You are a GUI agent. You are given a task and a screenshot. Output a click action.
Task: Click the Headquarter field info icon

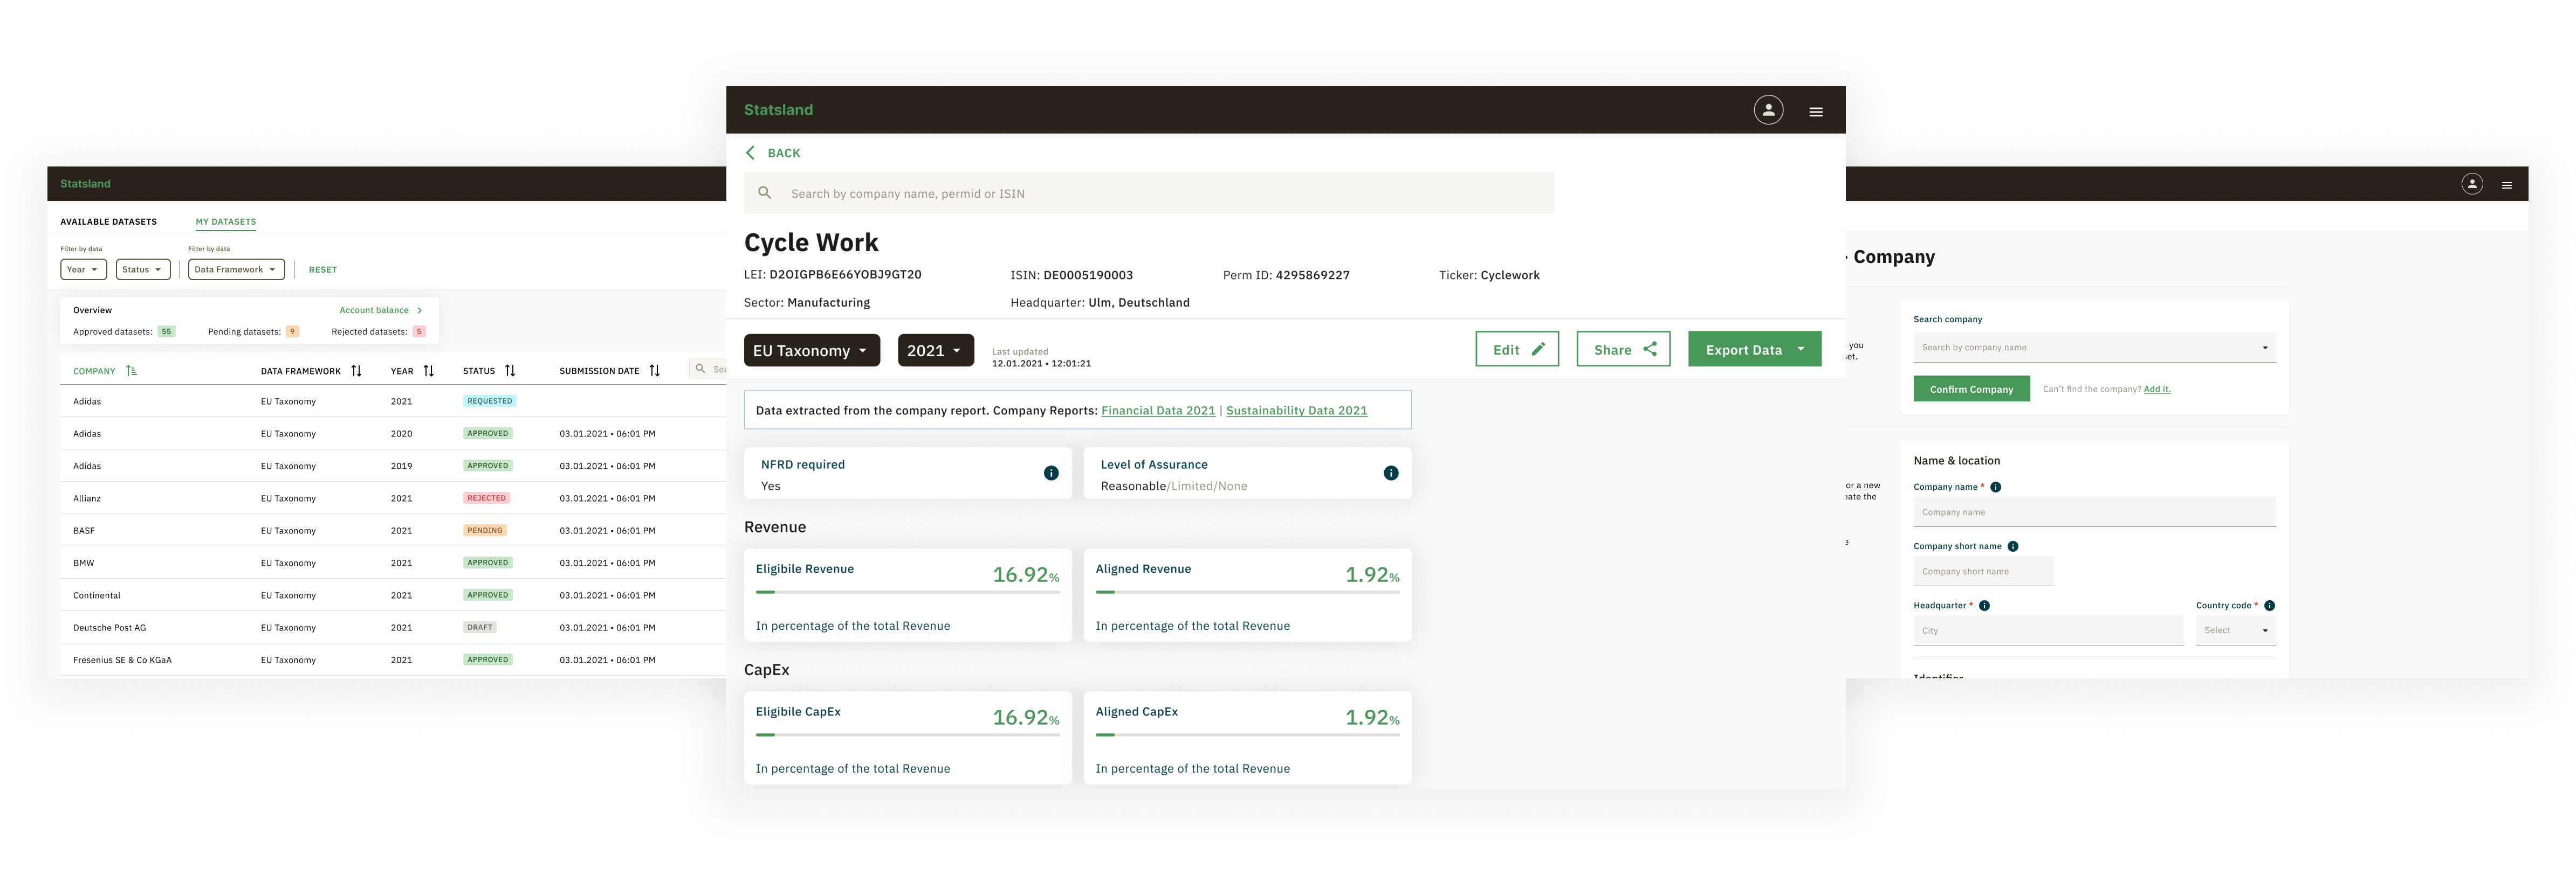tap(1984, 605)
